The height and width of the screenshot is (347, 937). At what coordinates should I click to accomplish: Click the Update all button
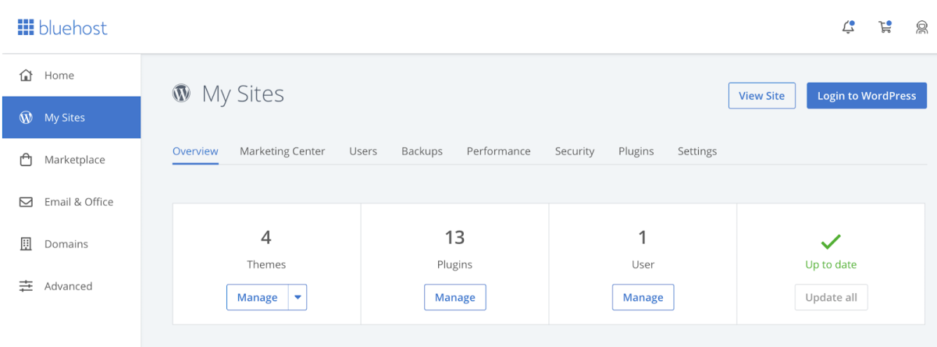point(831,297)
